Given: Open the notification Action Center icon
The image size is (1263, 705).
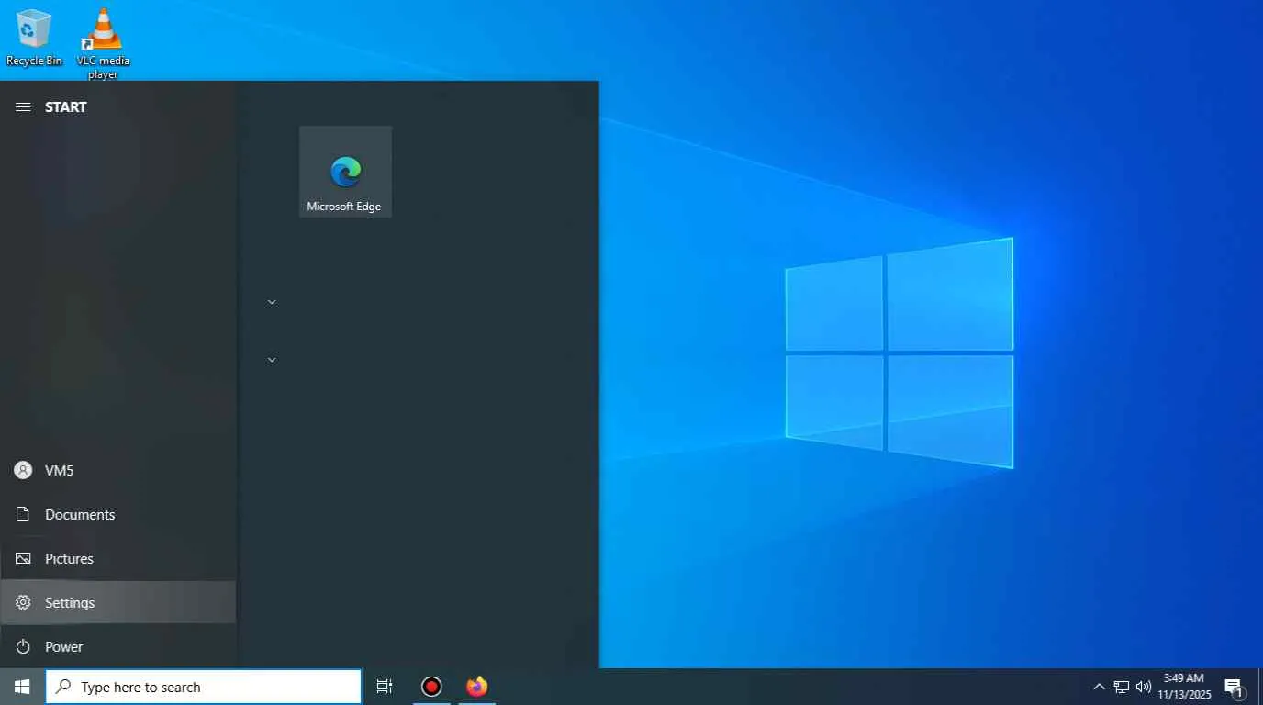Looking at the screenshot, I should click(x=1235, y=687).
